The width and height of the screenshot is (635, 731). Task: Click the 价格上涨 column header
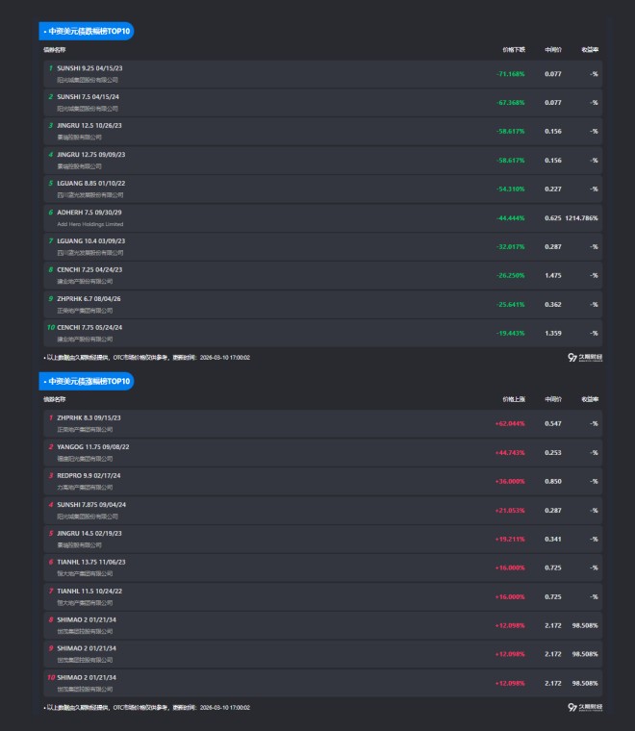(514, 398)
